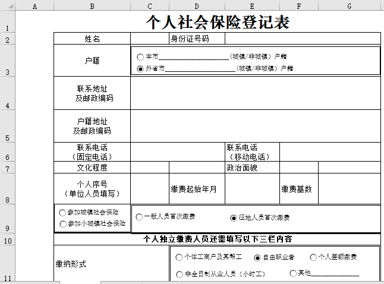Select 非全日制从业人员 (小时工) option
This screenshot has height=284, width=384.
coord(179,274)
